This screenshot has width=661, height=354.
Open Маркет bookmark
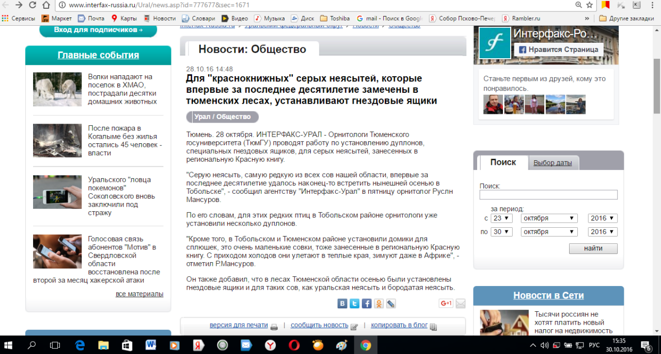pyautogui.click(x=57, y=19)
